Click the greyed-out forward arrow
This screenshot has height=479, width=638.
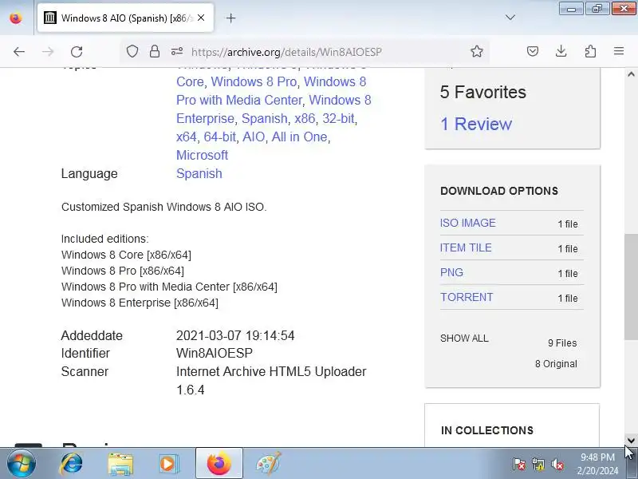(48, 52)
